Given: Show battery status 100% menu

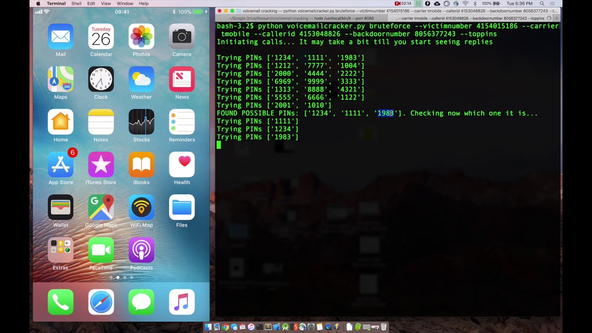Looking at the screenshot, I should point(491,4).
